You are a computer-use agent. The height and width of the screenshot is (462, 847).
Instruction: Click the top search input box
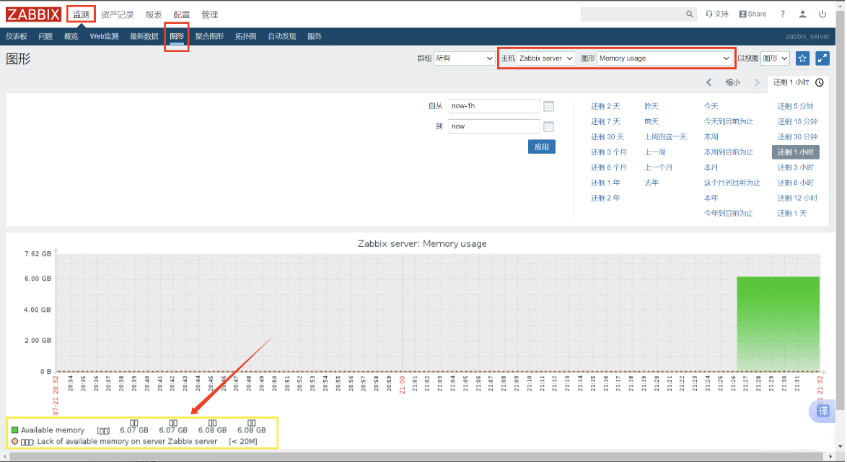[632, 14]
